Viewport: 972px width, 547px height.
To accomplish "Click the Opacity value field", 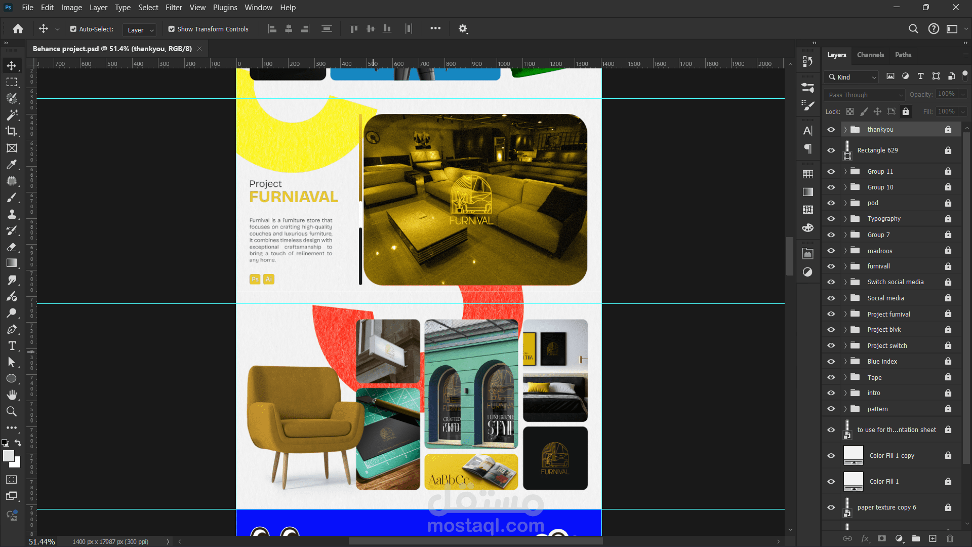I will 946,94.
